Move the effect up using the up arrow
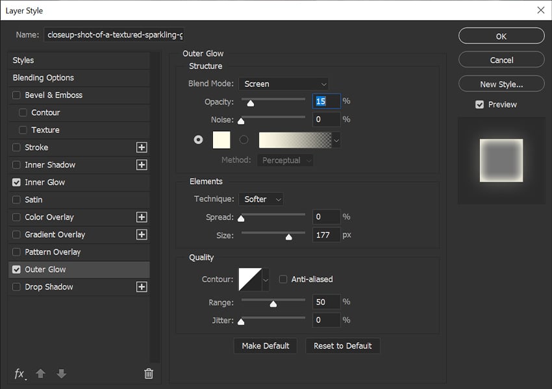The image size is (552, 389). 40,373
